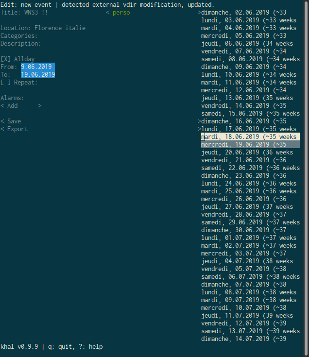309x357 pixels.
Task: Select dimanche, 14.07.2019 row
Action: tap(250, 339)
